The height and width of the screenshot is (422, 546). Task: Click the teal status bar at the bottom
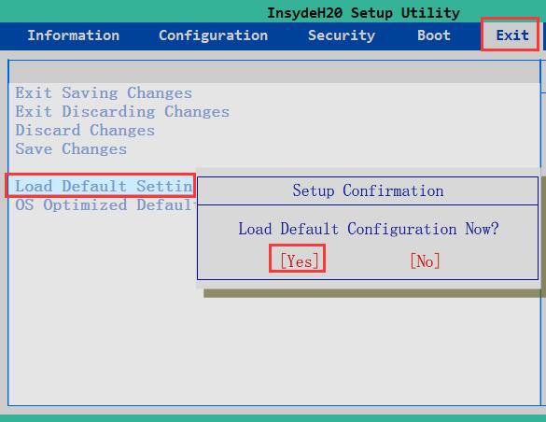273,418
